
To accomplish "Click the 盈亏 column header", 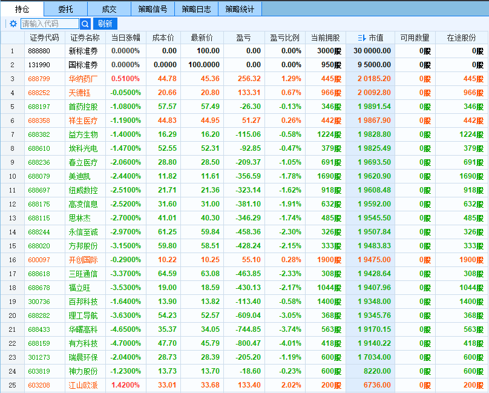I will [x=244, y=38].
